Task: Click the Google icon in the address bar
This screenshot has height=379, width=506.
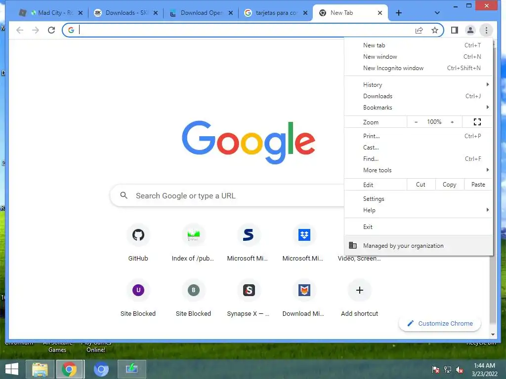Action: click(x=71, y=30)
